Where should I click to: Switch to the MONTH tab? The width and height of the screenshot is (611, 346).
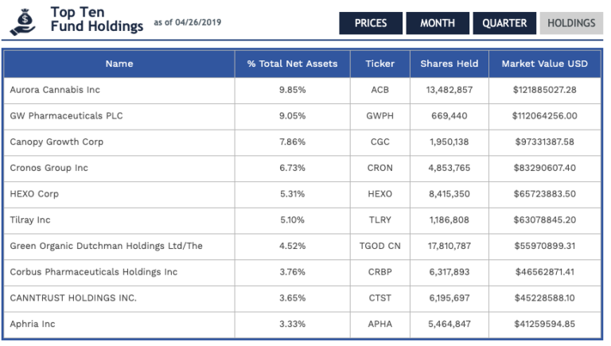pyautogui.click(x=438, y=23)
